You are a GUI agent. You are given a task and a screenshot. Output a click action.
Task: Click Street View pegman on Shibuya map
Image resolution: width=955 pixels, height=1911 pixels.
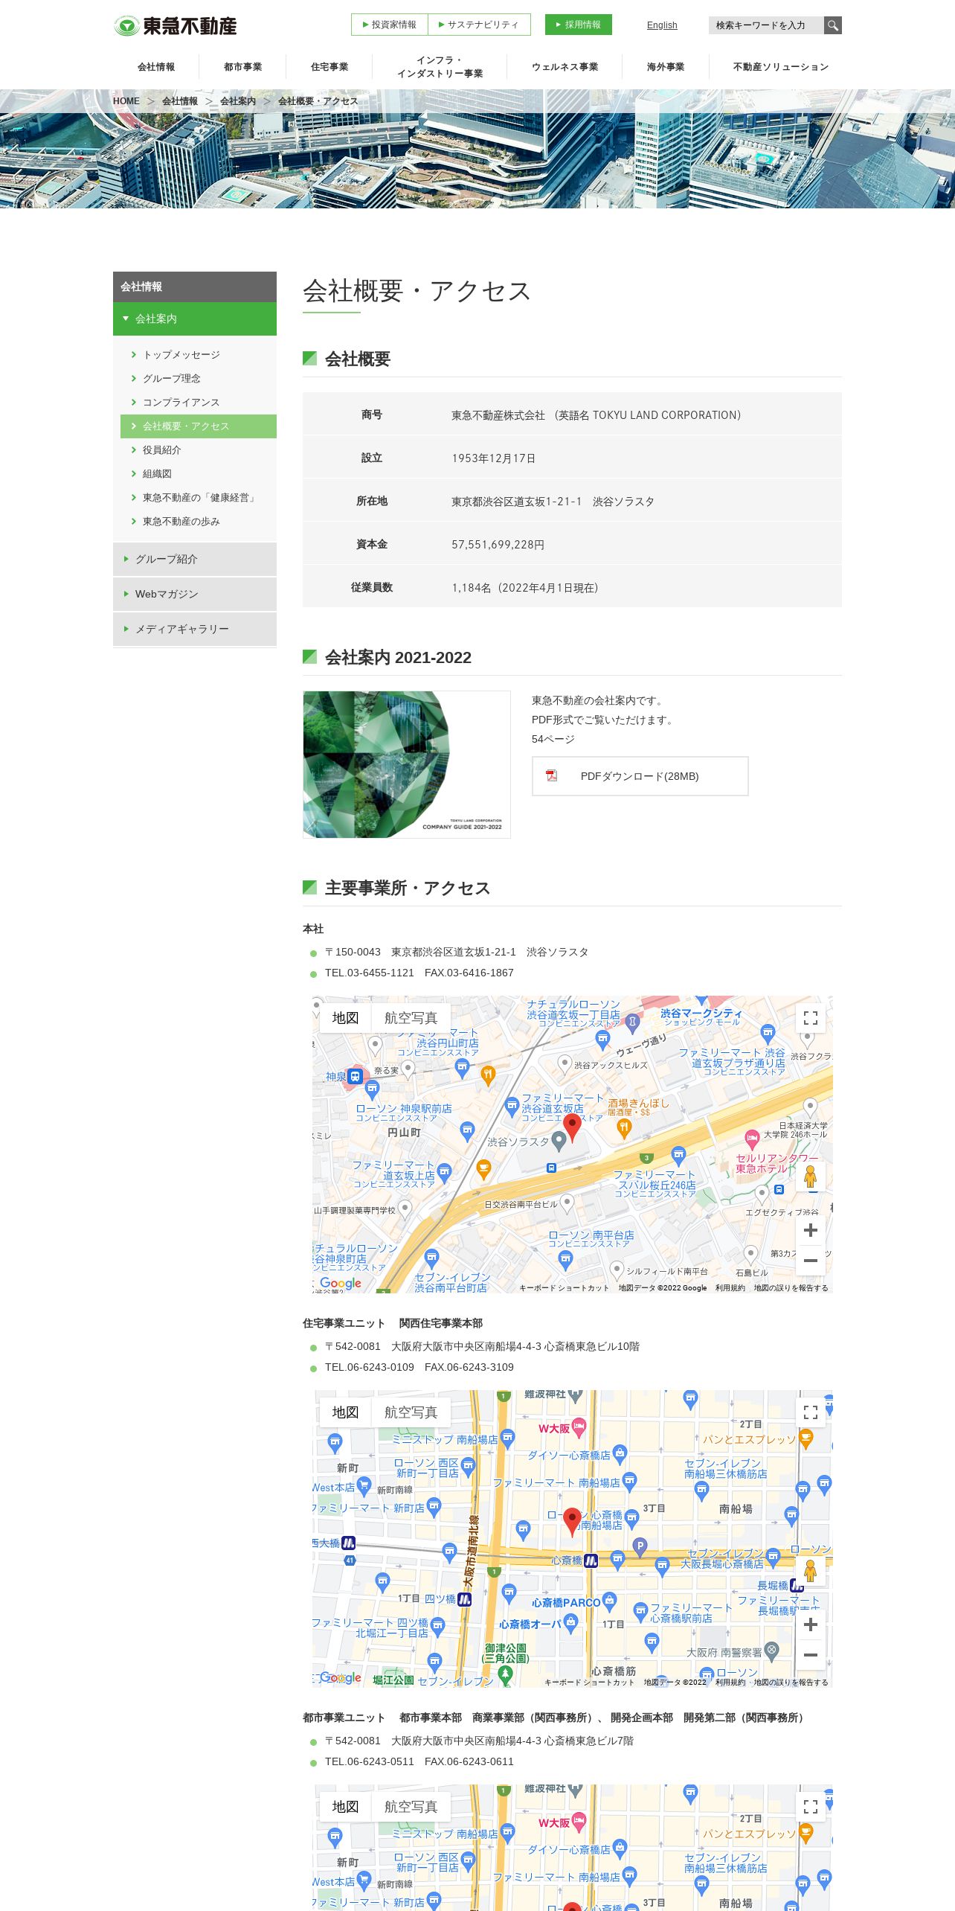[x=811, y=1177]
